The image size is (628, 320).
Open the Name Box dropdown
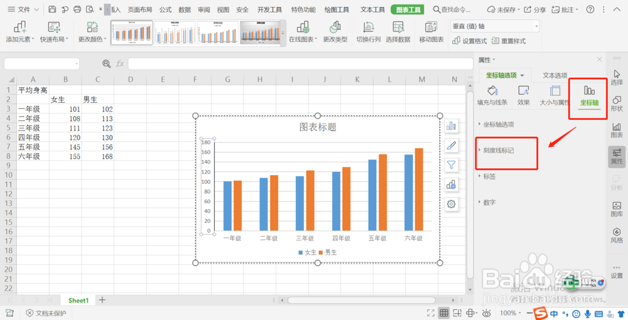pyautogui.click(x=77, y=63)
